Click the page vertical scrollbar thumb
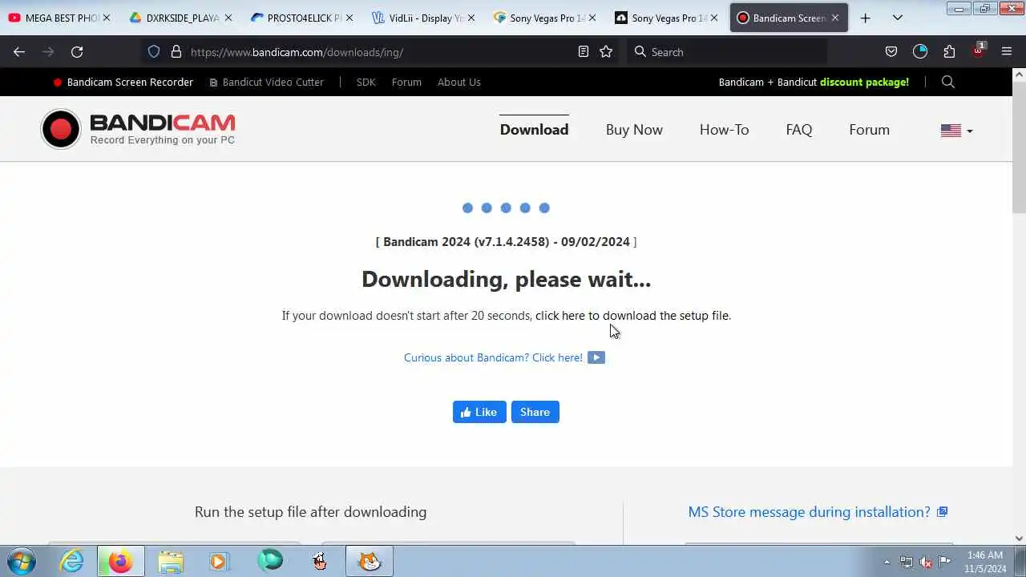 click(1019, 147)
